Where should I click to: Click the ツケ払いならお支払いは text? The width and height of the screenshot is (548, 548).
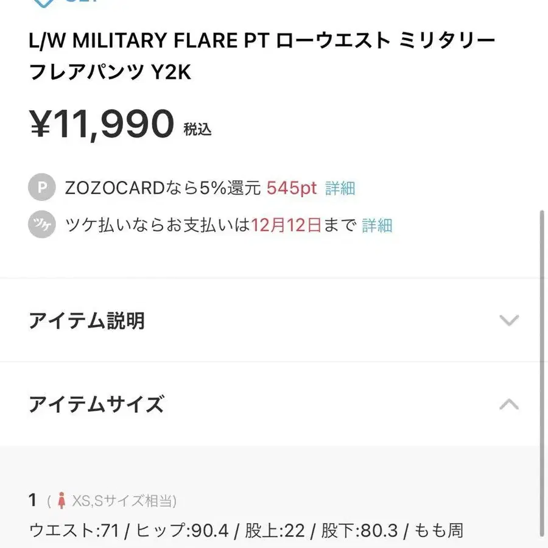click(158, 226)
